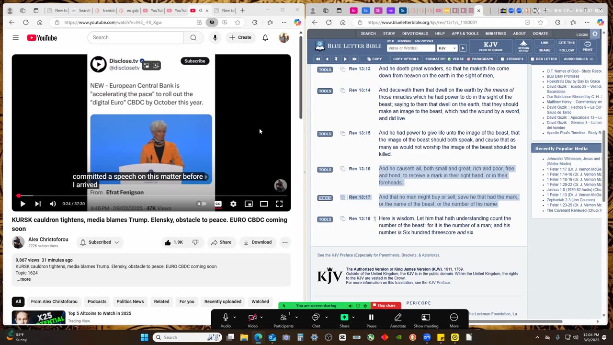The width and height of the screenshot is (613, 345).
Task: Pause Zoom screen share
Action: point(371,320)
